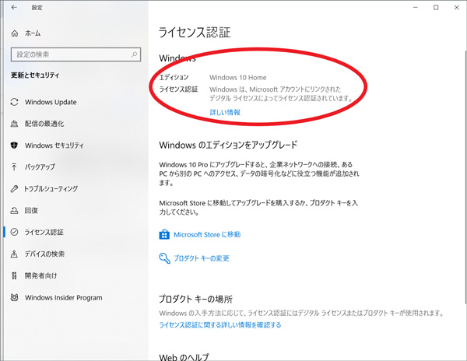467x361 pixels.
Task: Click the プロダクト キーの場所 heading
Action: tap(195, 299)
